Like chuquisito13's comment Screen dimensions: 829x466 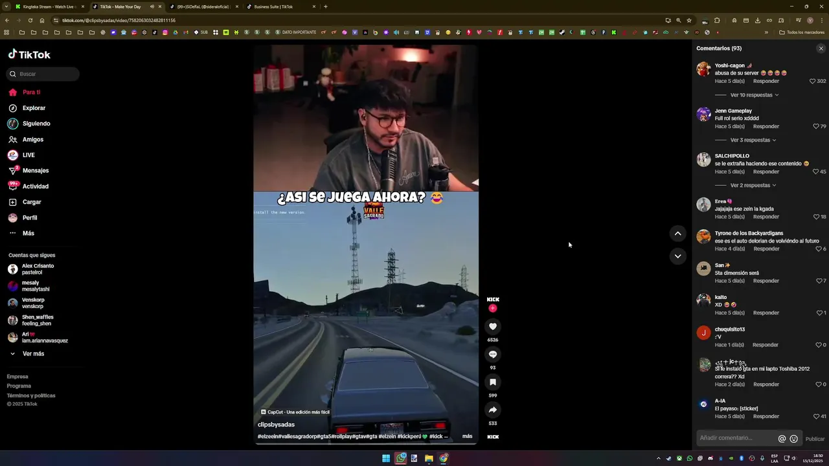pyautogui.click(x=819, y=345)
